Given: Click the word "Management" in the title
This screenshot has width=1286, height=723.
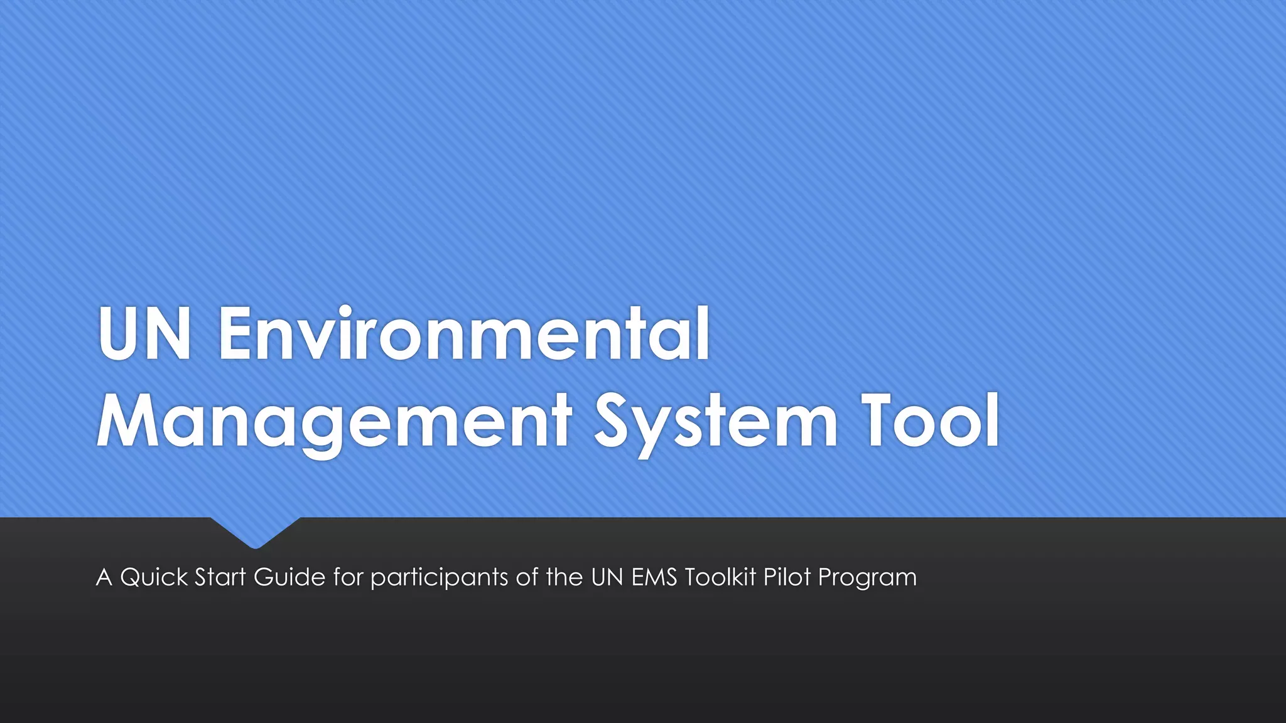Looking at the screenshot, I should (x=334, y=420).
